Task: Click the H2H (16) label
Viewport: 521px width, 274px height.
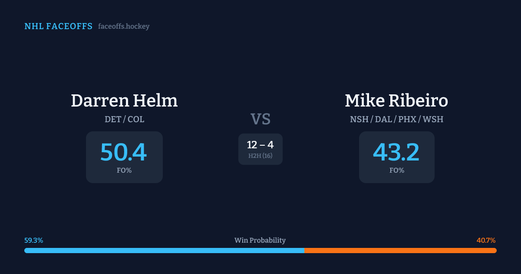Action: (x=260, y=156)
